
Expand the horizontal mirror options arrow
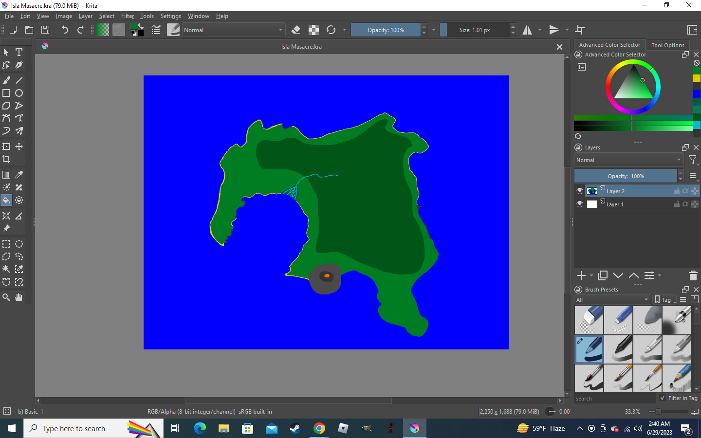540,30
